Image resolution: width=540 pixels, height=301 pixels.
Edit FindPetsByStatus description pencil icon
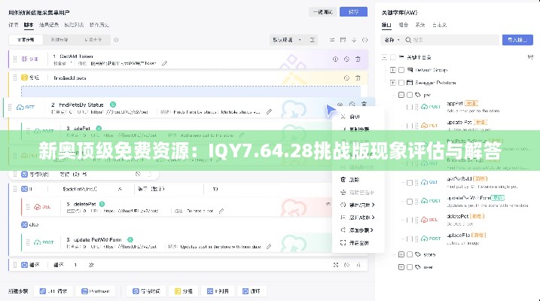269,112
